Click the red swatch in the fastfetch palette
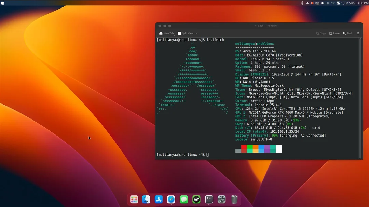Image resolution: width=369 pixels, height=207 pixels. [243, 149]
